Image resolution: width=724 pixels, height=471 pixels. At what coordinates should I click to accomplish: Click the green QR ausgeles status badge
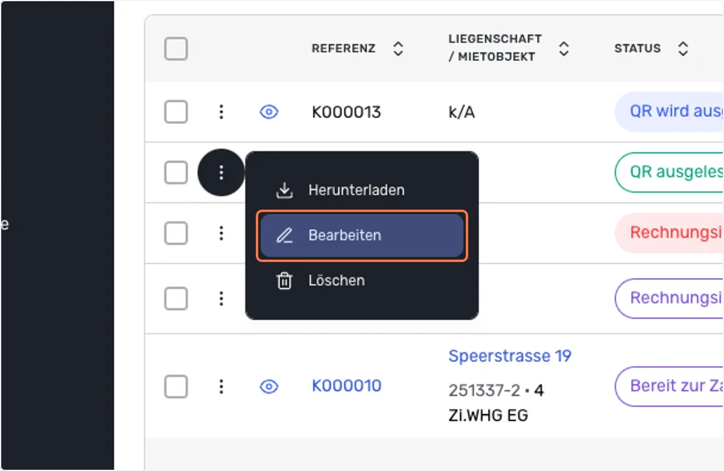point(669,173)
